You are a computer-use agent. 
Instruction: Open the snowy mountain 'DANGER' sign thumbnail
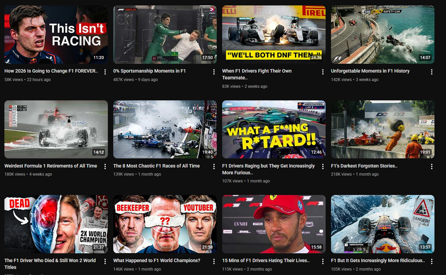(383, 224)
